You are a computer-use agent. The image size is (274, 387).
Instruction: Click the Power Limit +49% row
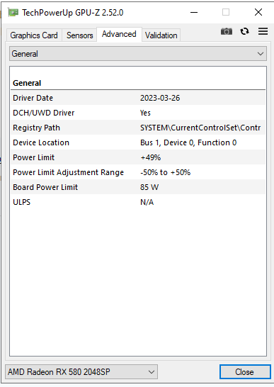pos(138,157)
